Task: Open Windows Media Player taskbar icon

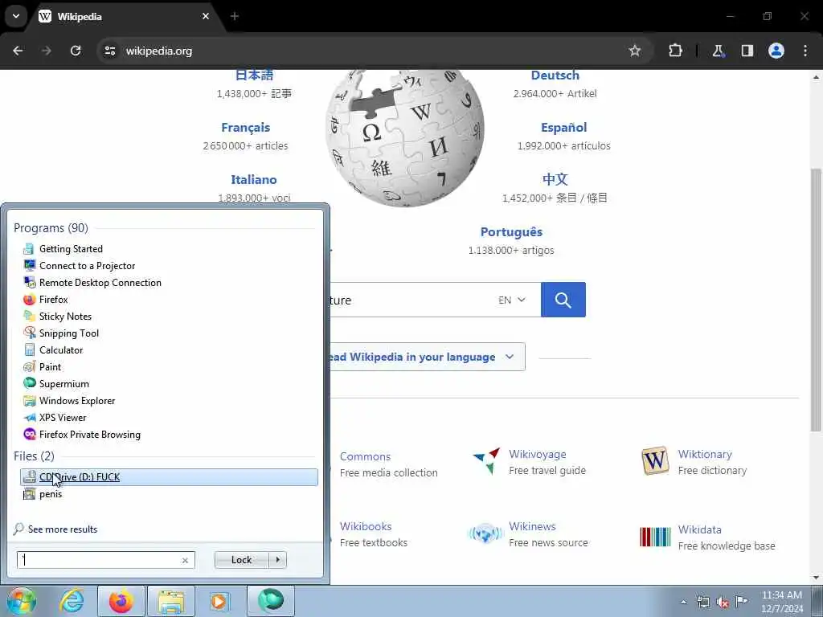Action: 219,601
